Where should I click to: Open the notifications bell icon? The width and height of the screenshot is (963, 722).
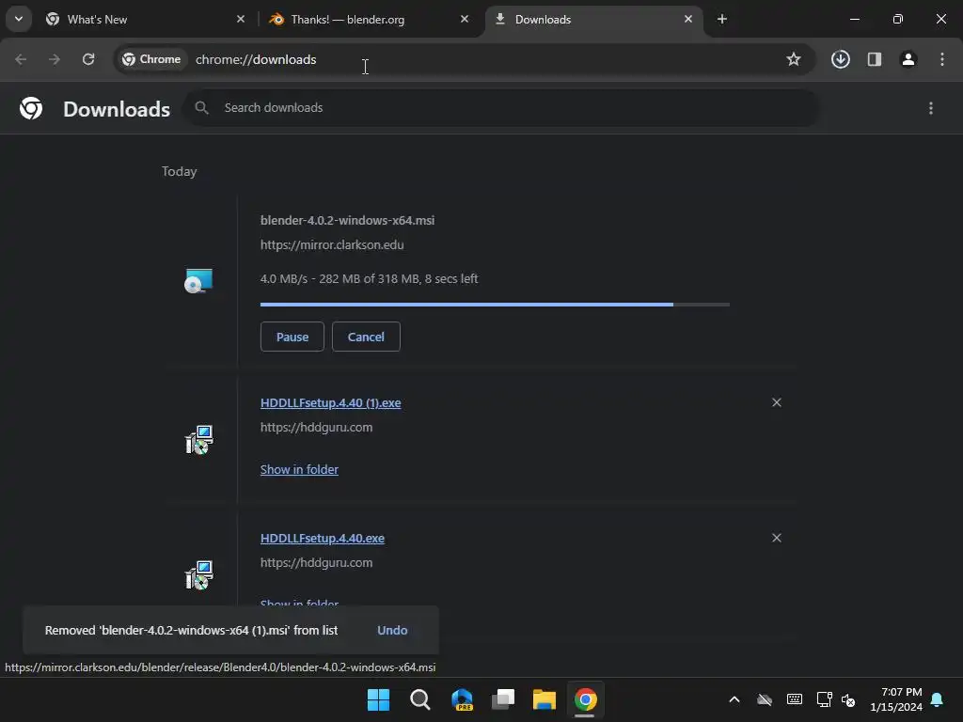938,699
